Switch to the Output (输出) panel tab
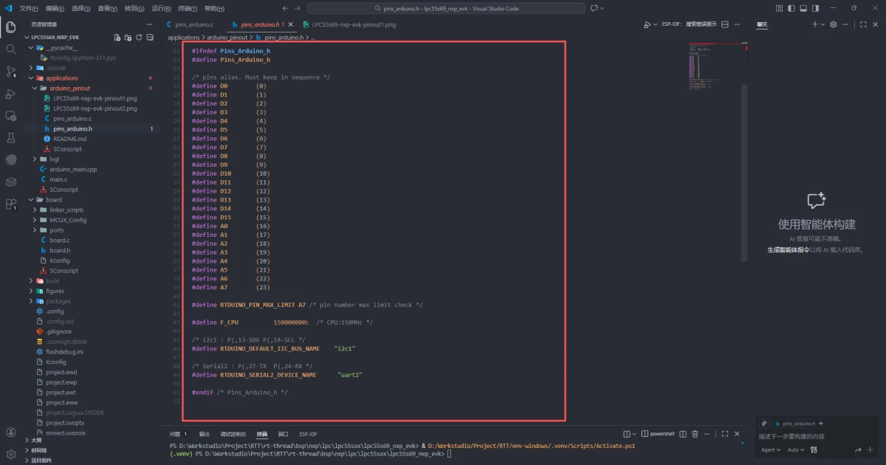This screenshot has height=465, width=886. (205, 434)
